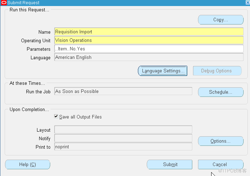Viewport: 250px width, 176px height.
Task: Click the Oracle icon in the title bar
Action: [x=4, y=3]
